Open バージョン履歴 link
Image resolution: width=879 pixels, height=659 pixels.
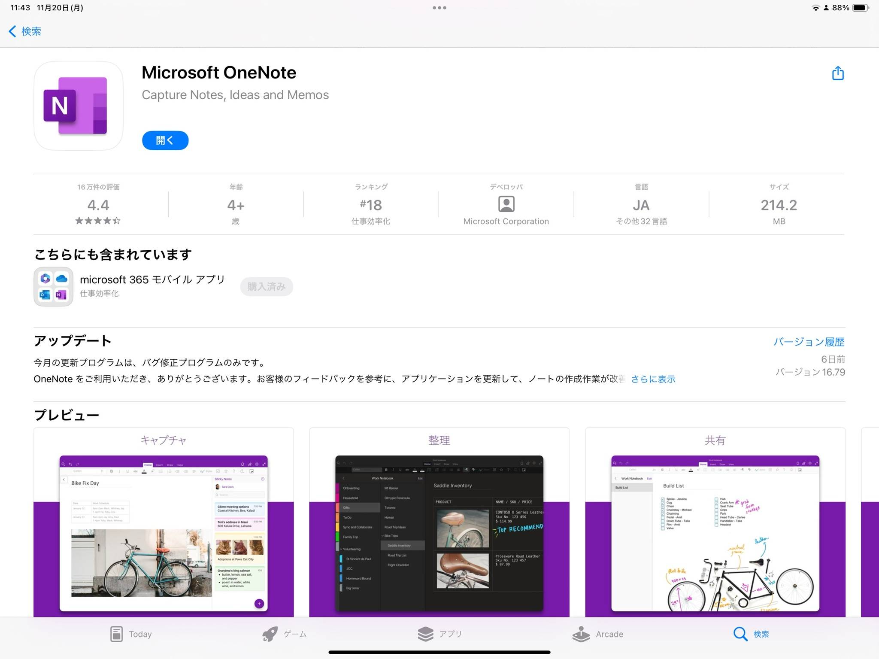[809, 342]
